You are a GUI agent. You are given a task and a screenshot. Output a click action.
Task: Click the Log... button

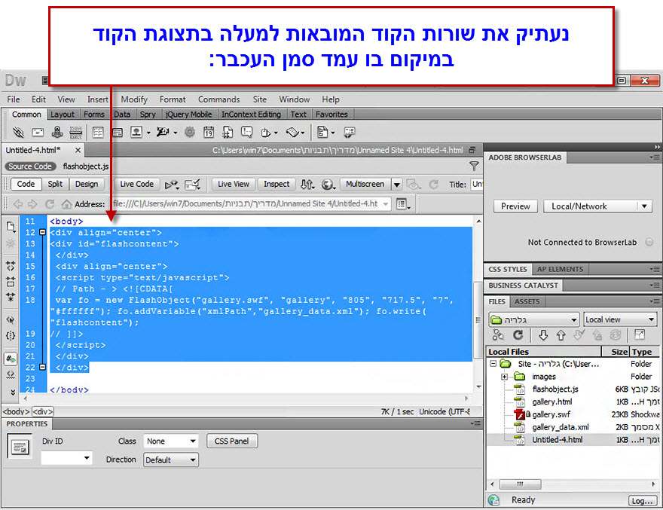click(642, 501)
